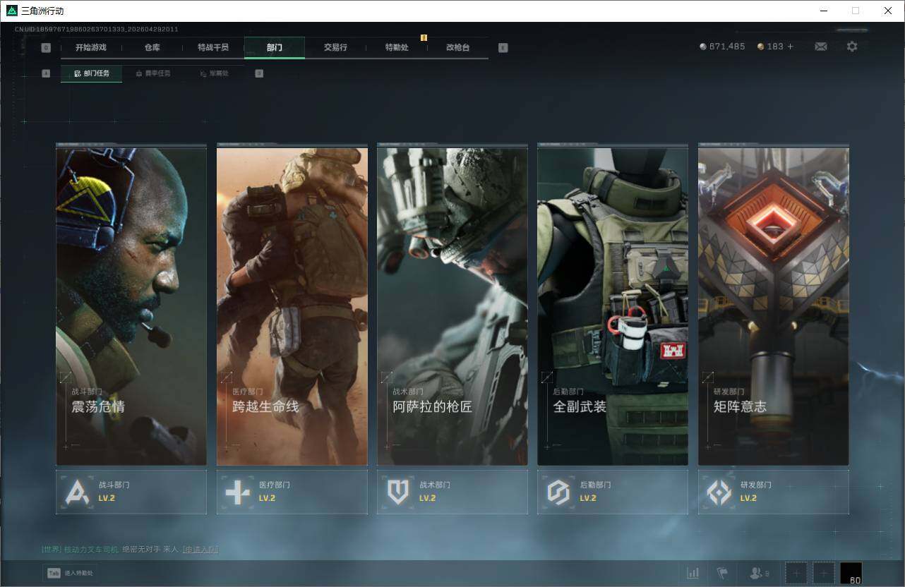Click the 战斗部门 emblem icon
905x587 pixels.
(77, 492)
